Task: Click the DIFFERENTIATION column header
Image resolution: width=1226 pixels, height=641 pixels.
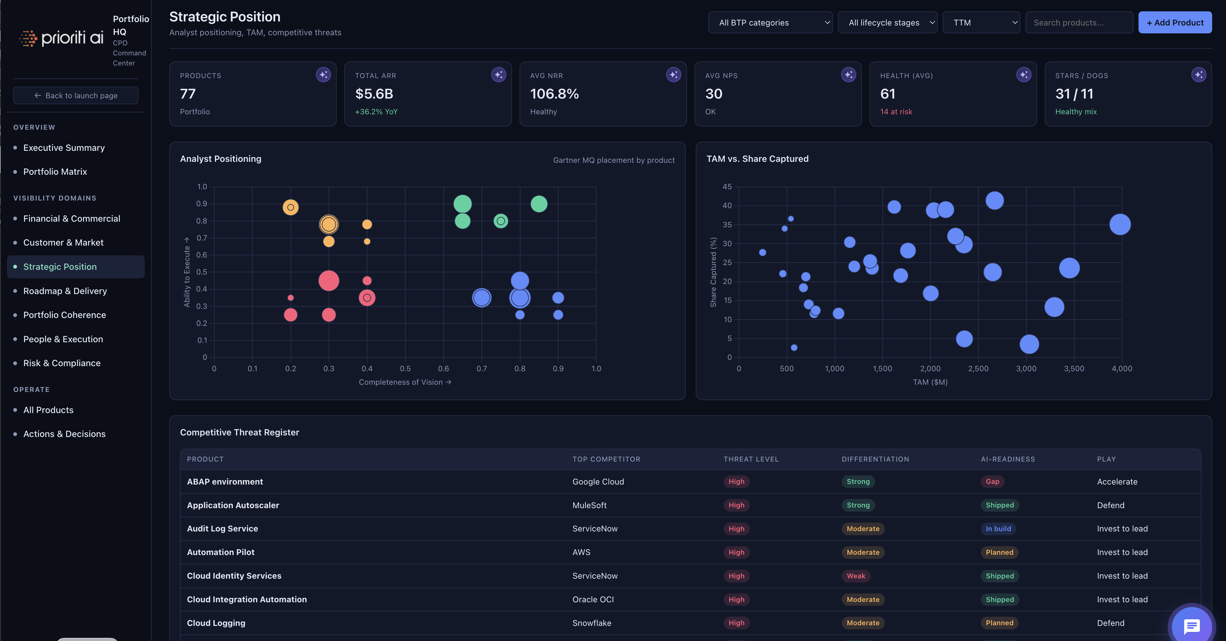Action: (x=875, y=459)
